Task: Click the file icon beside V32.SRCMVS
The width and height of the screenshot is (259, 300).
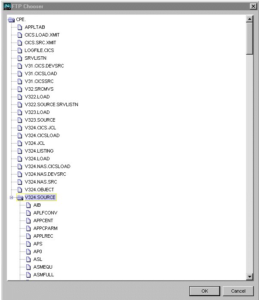Action: [20, 89]
